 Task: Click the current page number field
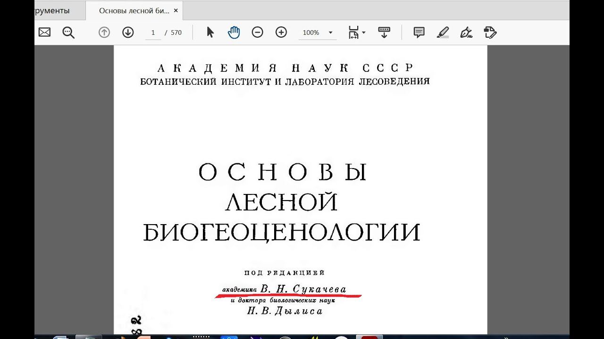click(x=153, y=32)
